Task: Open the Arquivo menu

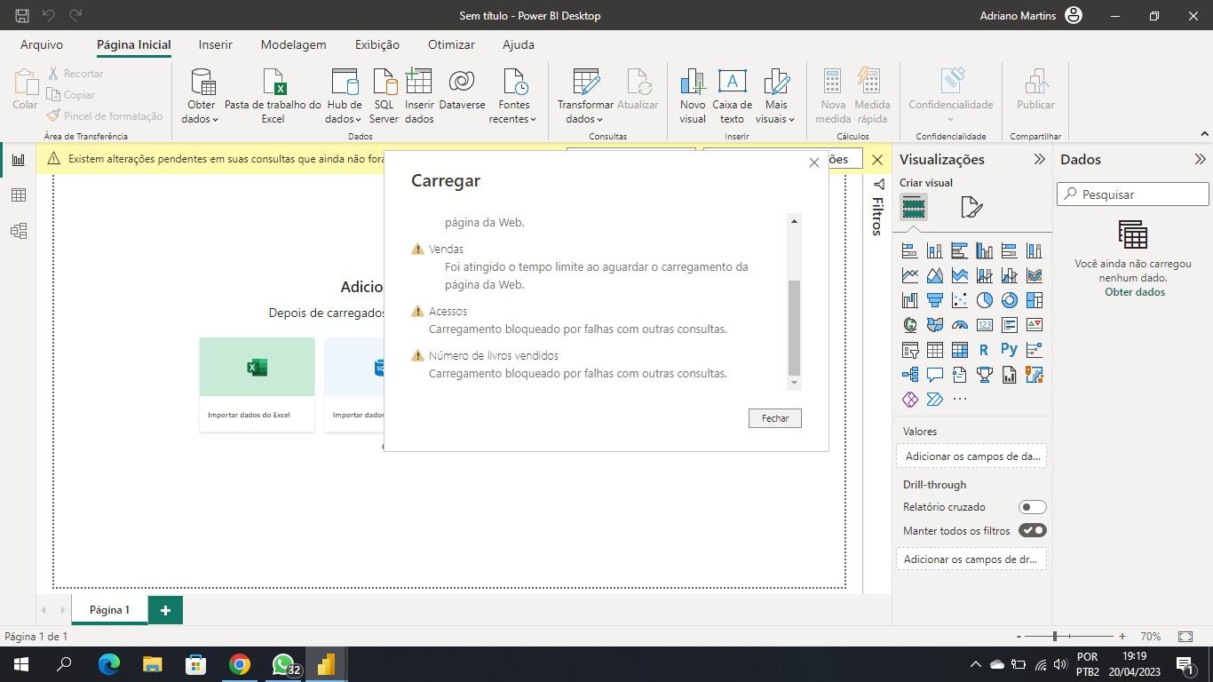Action: tap(42, 44)
